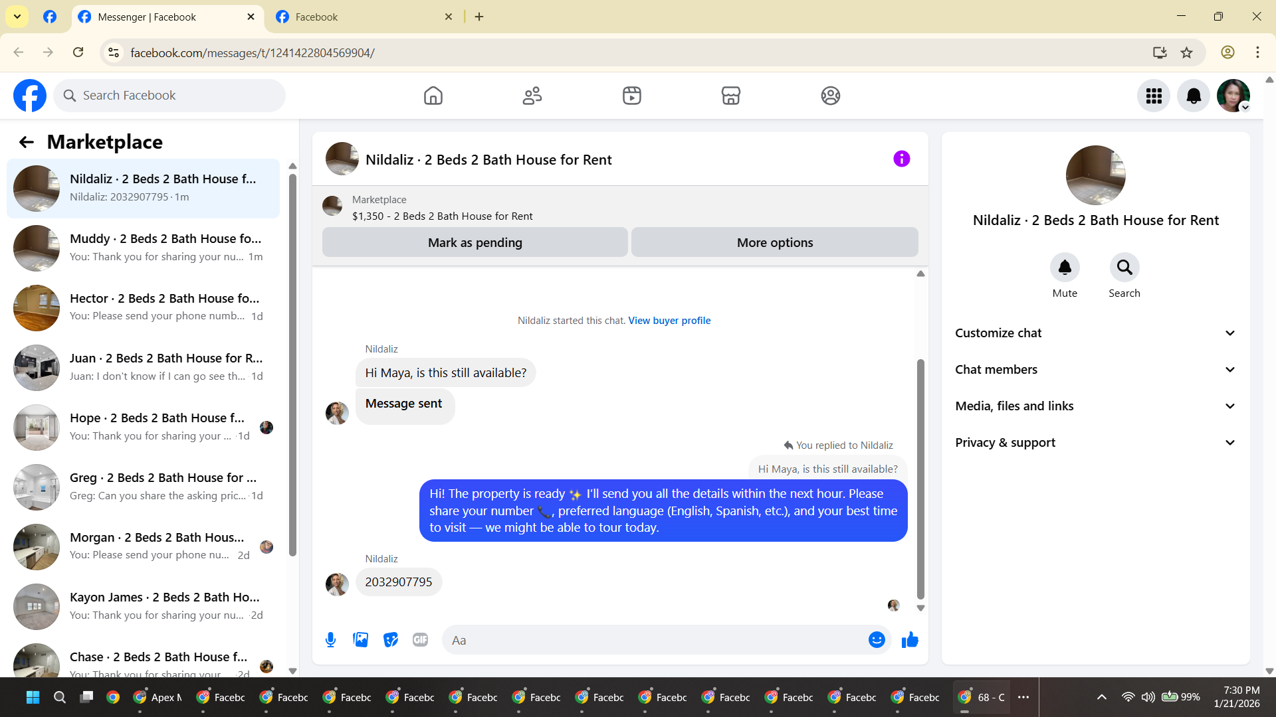The image size is (1276, 717).
Task: Open the emoji picker in message box
Action: pos(877,640)
